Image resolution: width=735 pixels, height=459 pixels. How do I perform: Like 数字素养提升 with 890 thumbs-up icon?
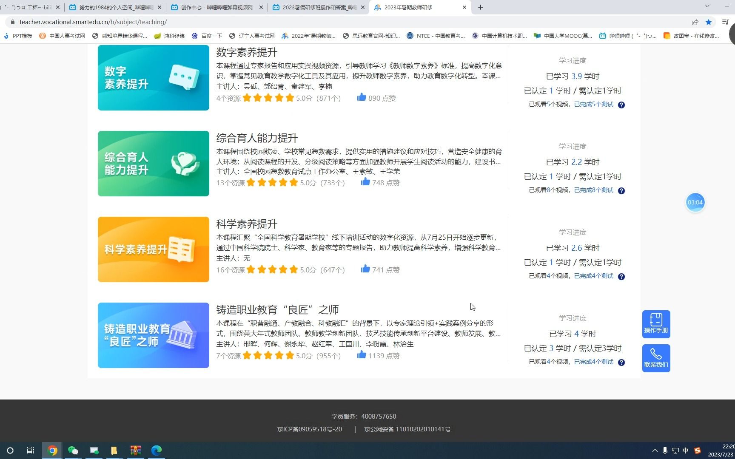(362, 97)
